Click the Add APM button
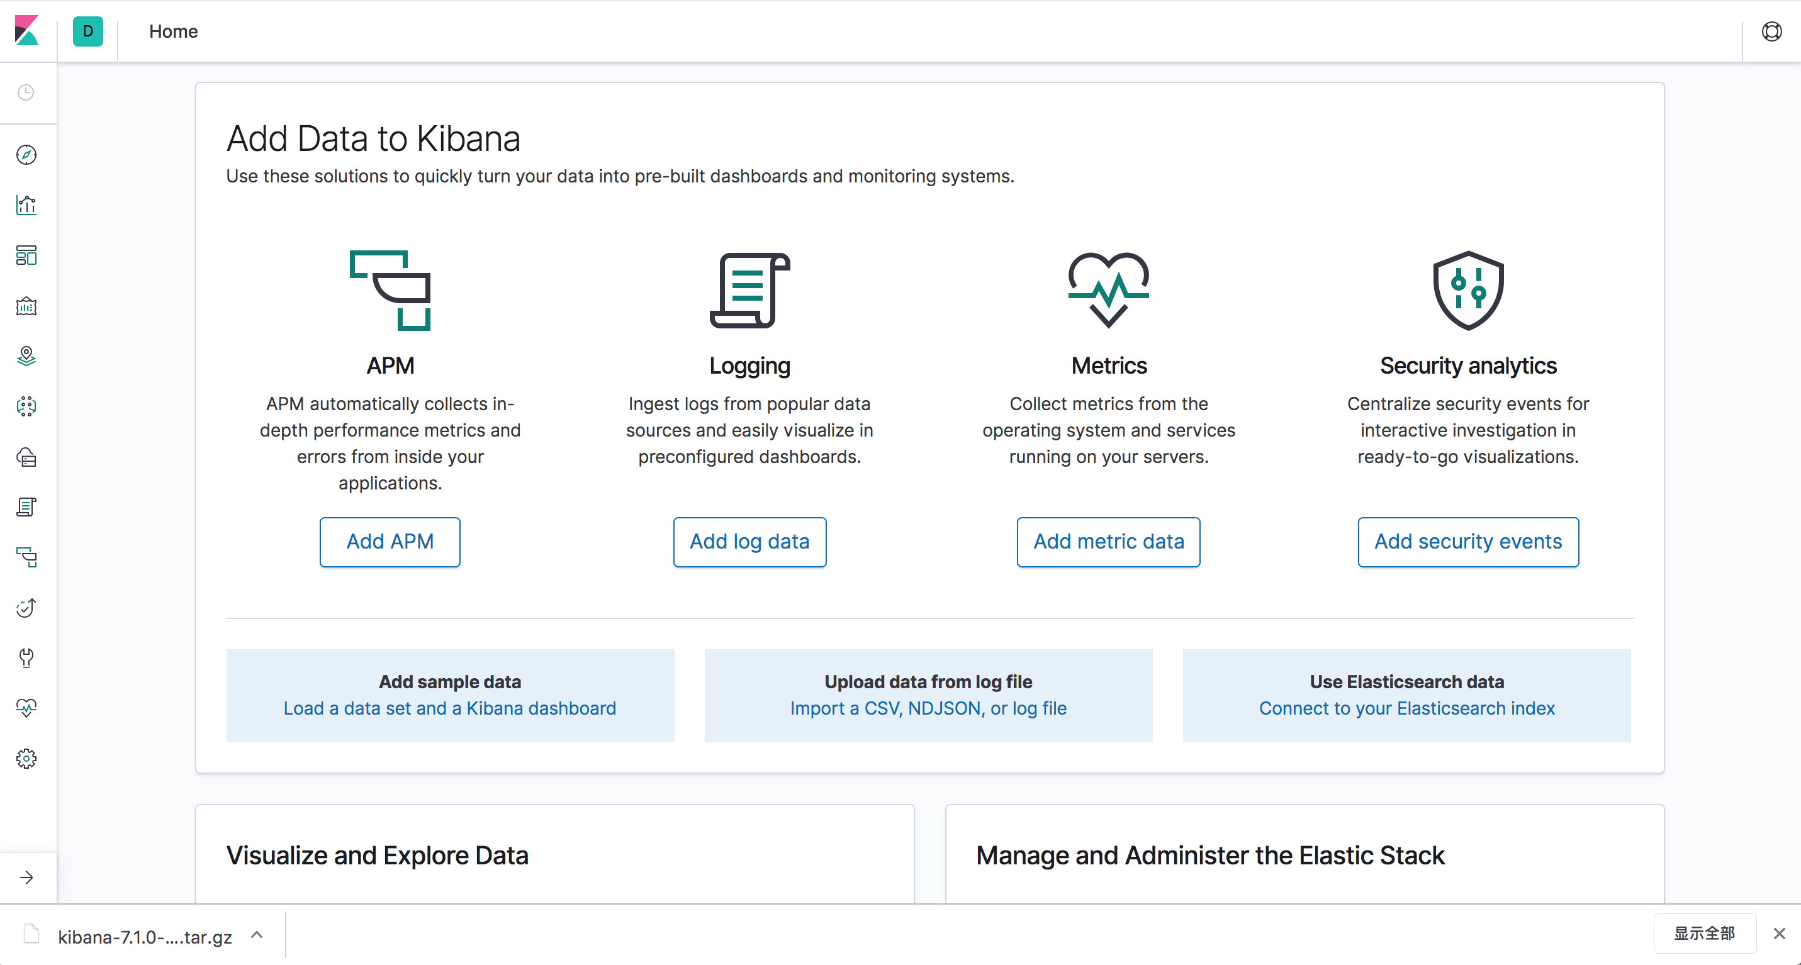1801x965 pixels. click(390, 542)
